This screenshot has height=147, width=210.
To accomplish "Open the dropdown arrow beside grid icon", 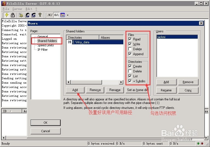I will point(68,15).
